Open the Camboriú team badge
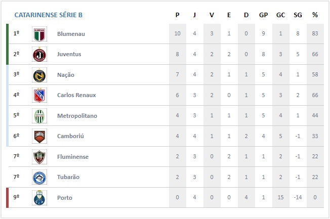Viewport: 330px width, 219px height. [39, 136]
